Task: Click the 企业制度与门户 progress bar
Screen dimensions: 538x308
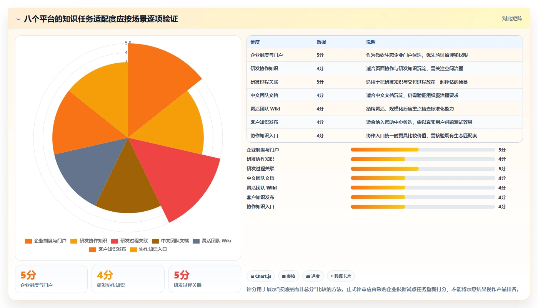Action: pyautogui.click(x=423, y=150)
